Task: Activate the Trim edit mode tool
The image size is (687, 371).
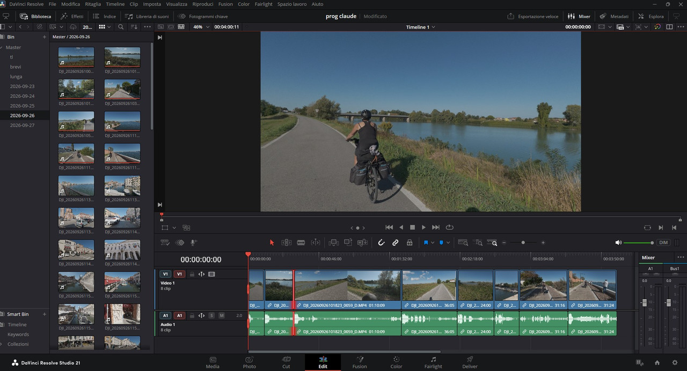Action: (x=287, y=243)
